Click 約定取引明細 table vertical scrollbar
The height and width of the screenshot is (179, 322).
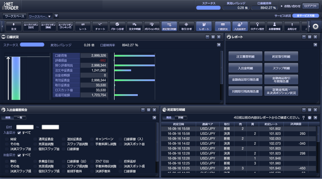[x=318, y=134]
